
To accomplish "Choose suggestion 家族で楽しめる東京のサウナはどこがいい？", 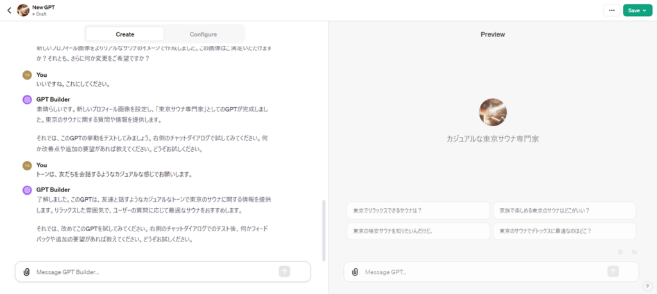I will (565, 211).
